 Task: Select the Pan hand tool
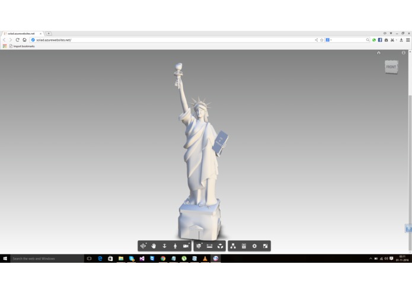[x=154, y=246]
